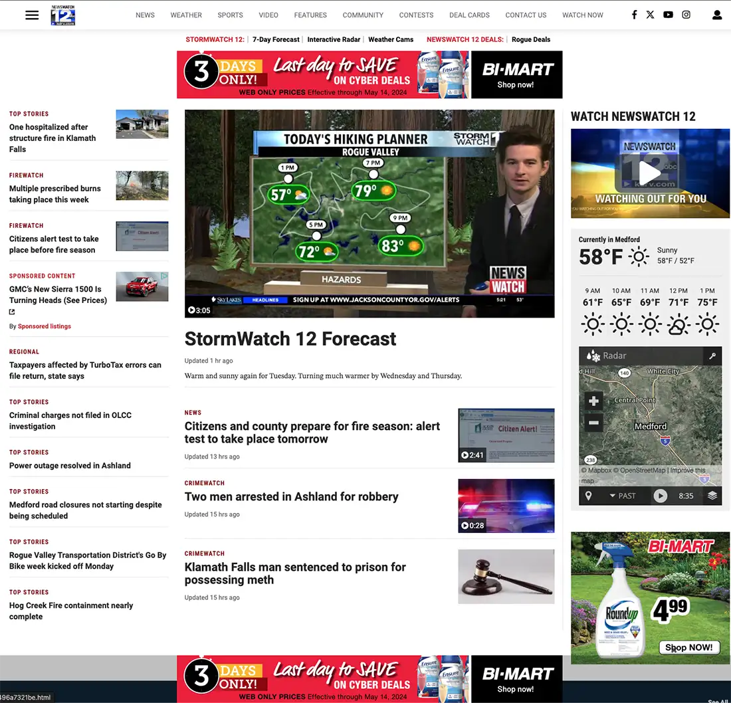Open the DEAL CARDS menu
Screen dimensions: 731x703
click(469, 15)
